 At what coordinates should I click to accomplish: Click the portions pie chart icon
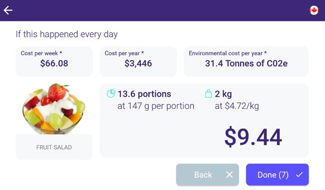point(111,93)
